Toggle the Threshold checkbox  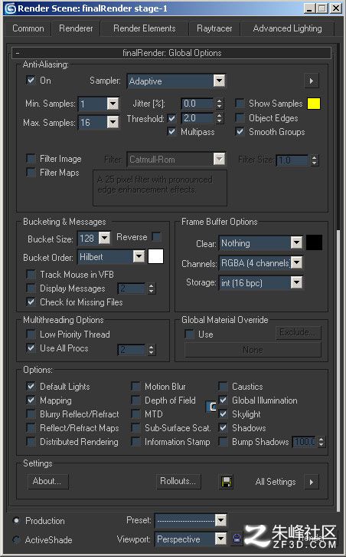[172, 118]
